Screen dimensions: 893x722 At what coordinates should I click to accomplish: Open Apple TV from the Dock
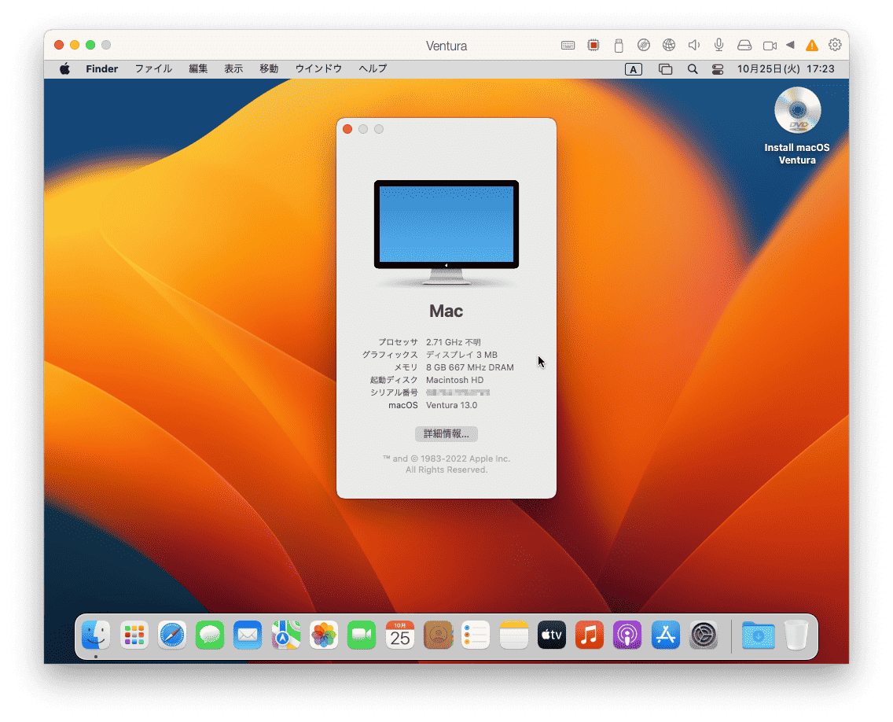tap(551, 635)
